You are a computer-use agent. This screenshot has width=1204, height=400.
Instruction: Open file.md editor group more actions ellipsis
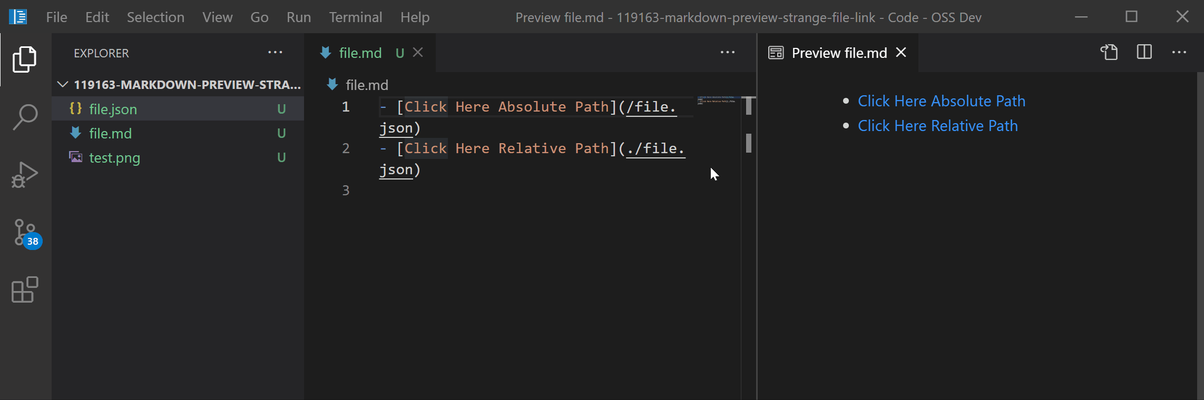pos(728,53)
